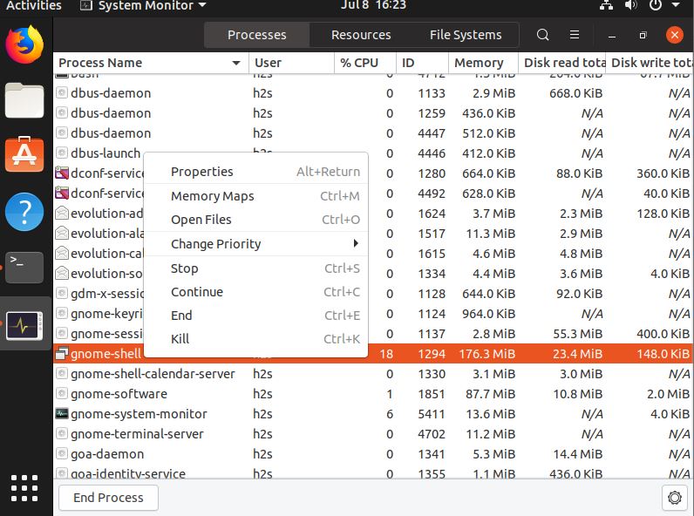Select the goa-daemon process name

(x=107, y=454)
